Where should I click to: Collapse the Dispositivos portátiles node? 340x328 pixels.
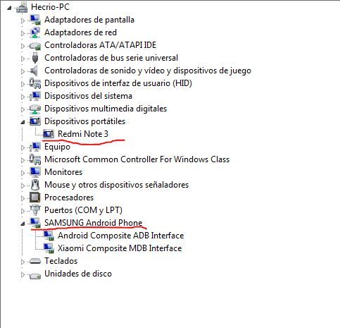[23, 122]
